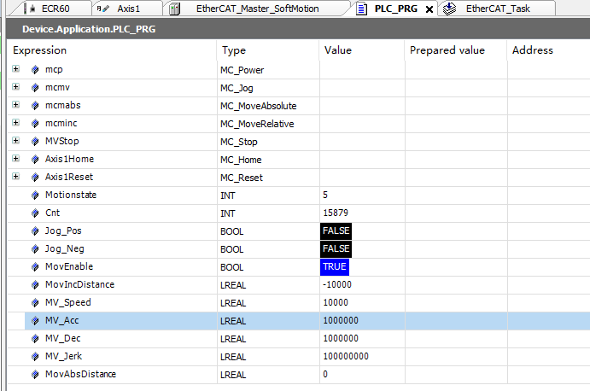The image size is (590, 391).
Task: Expand the Axis1Reset variable row
Action: point(16,177)
